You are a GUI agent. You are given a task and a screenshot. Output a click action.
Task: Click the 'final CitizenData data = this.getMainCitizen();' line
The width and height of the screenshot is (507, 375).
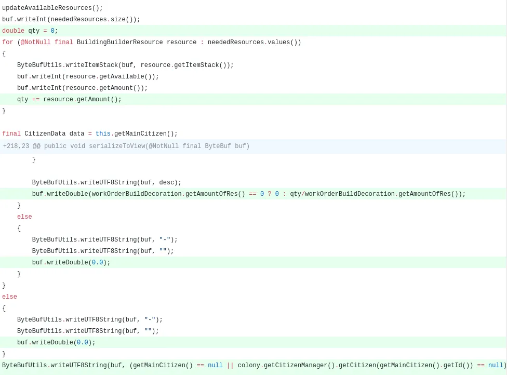(x=90, y=133)
